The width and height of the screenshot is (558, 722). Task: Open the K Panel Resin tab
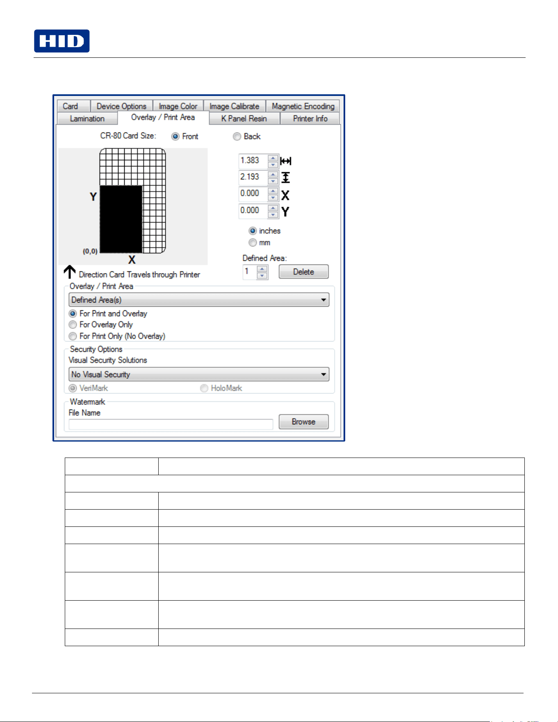tap(244, 118)
